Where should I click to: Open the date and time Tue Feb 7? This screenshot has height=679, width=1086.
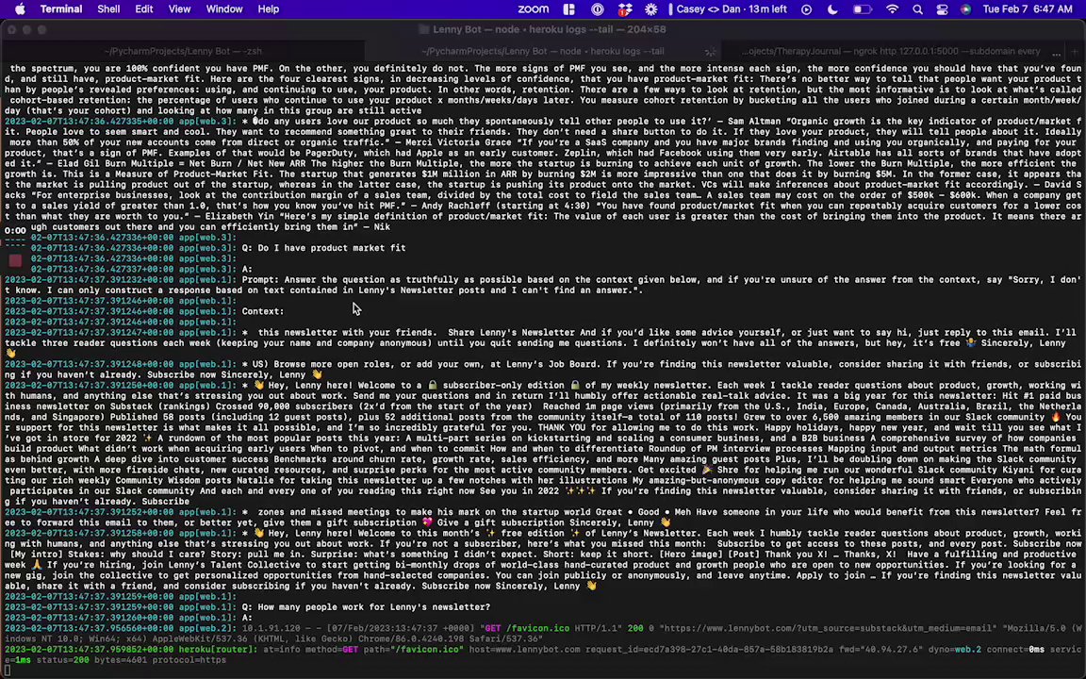coord(1028,9)
